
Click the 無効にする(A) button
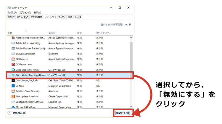point(123,113)
